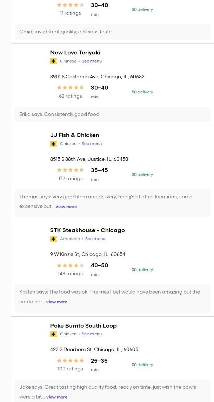
Task: Click the plus badge icon under JJ Fish & Chicken
Action: click(53, 144)
